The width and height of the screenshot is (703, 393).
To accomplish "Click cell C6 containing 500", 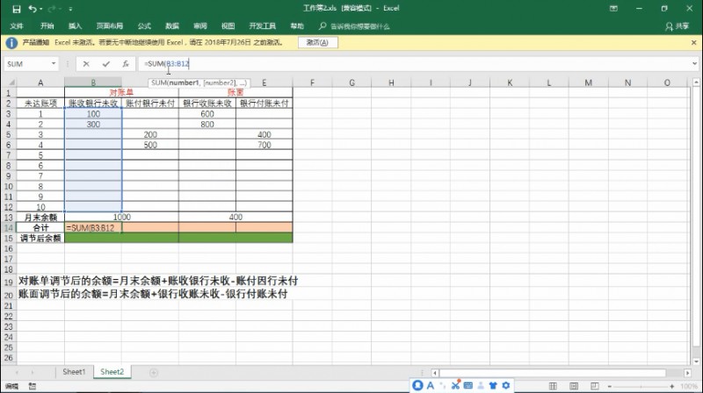I will pos(150,145).
